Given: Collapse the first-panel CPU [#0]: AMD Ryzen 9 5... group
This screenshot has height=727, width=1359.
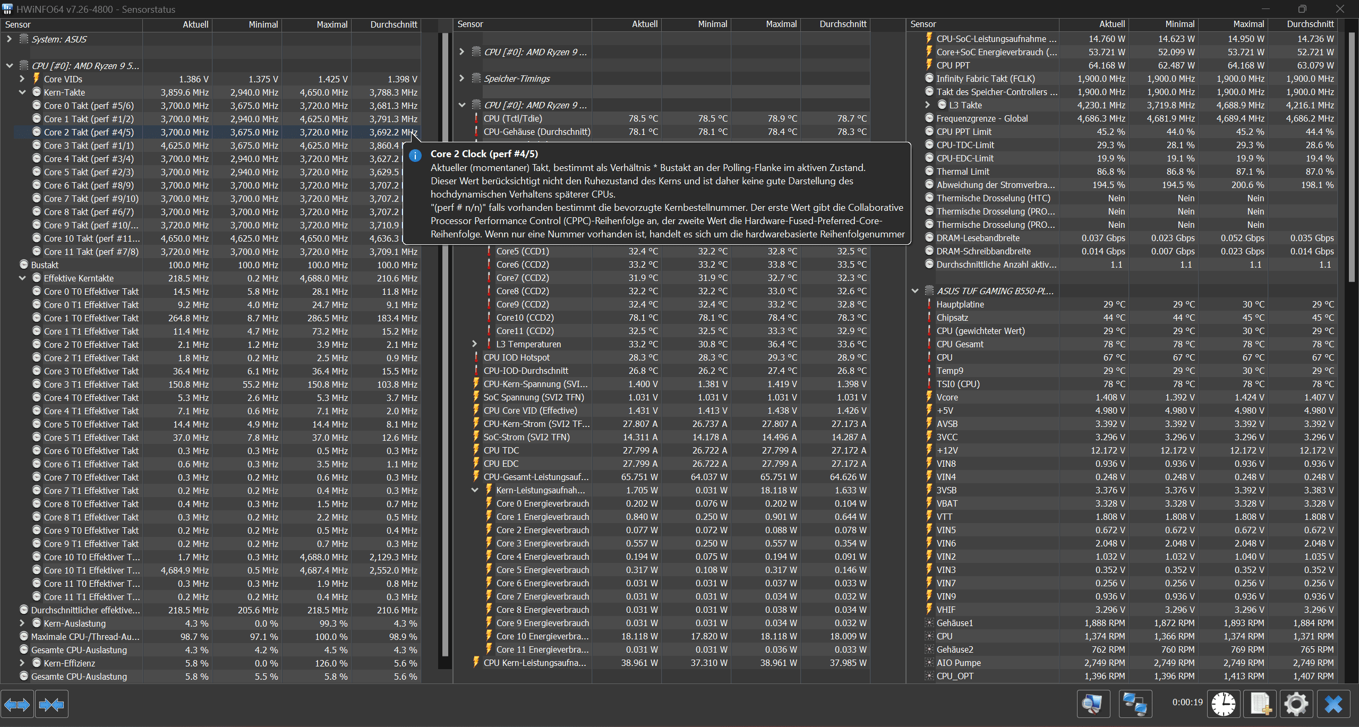Looking at the screenshot, I should tap(9, 65).
